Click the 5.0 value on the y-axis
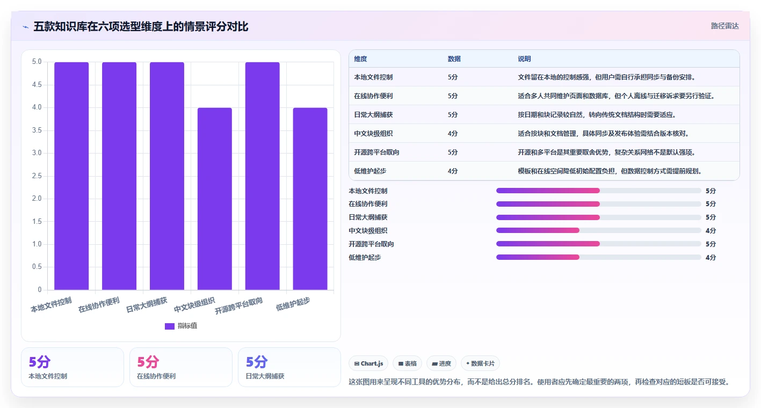 tap(37, 62)
